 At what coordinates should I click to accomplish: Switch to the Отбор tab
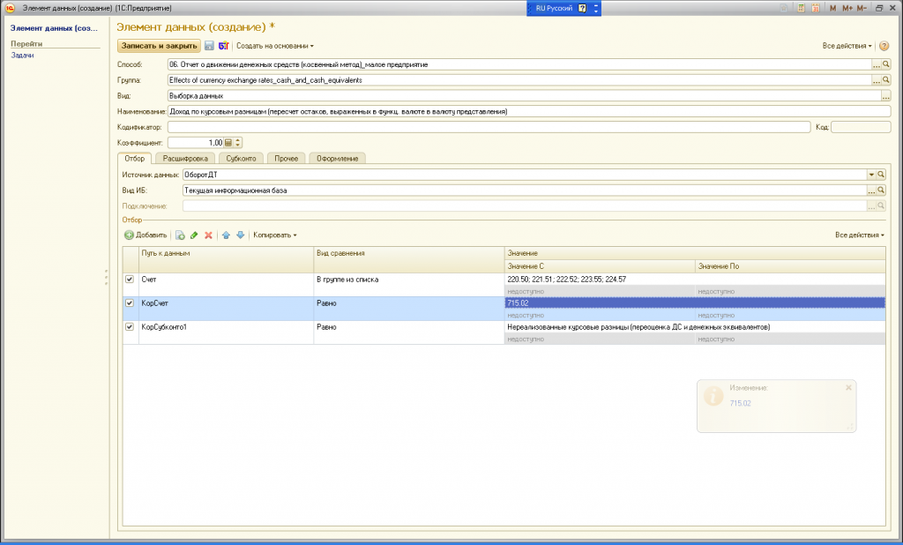point(135,159)
